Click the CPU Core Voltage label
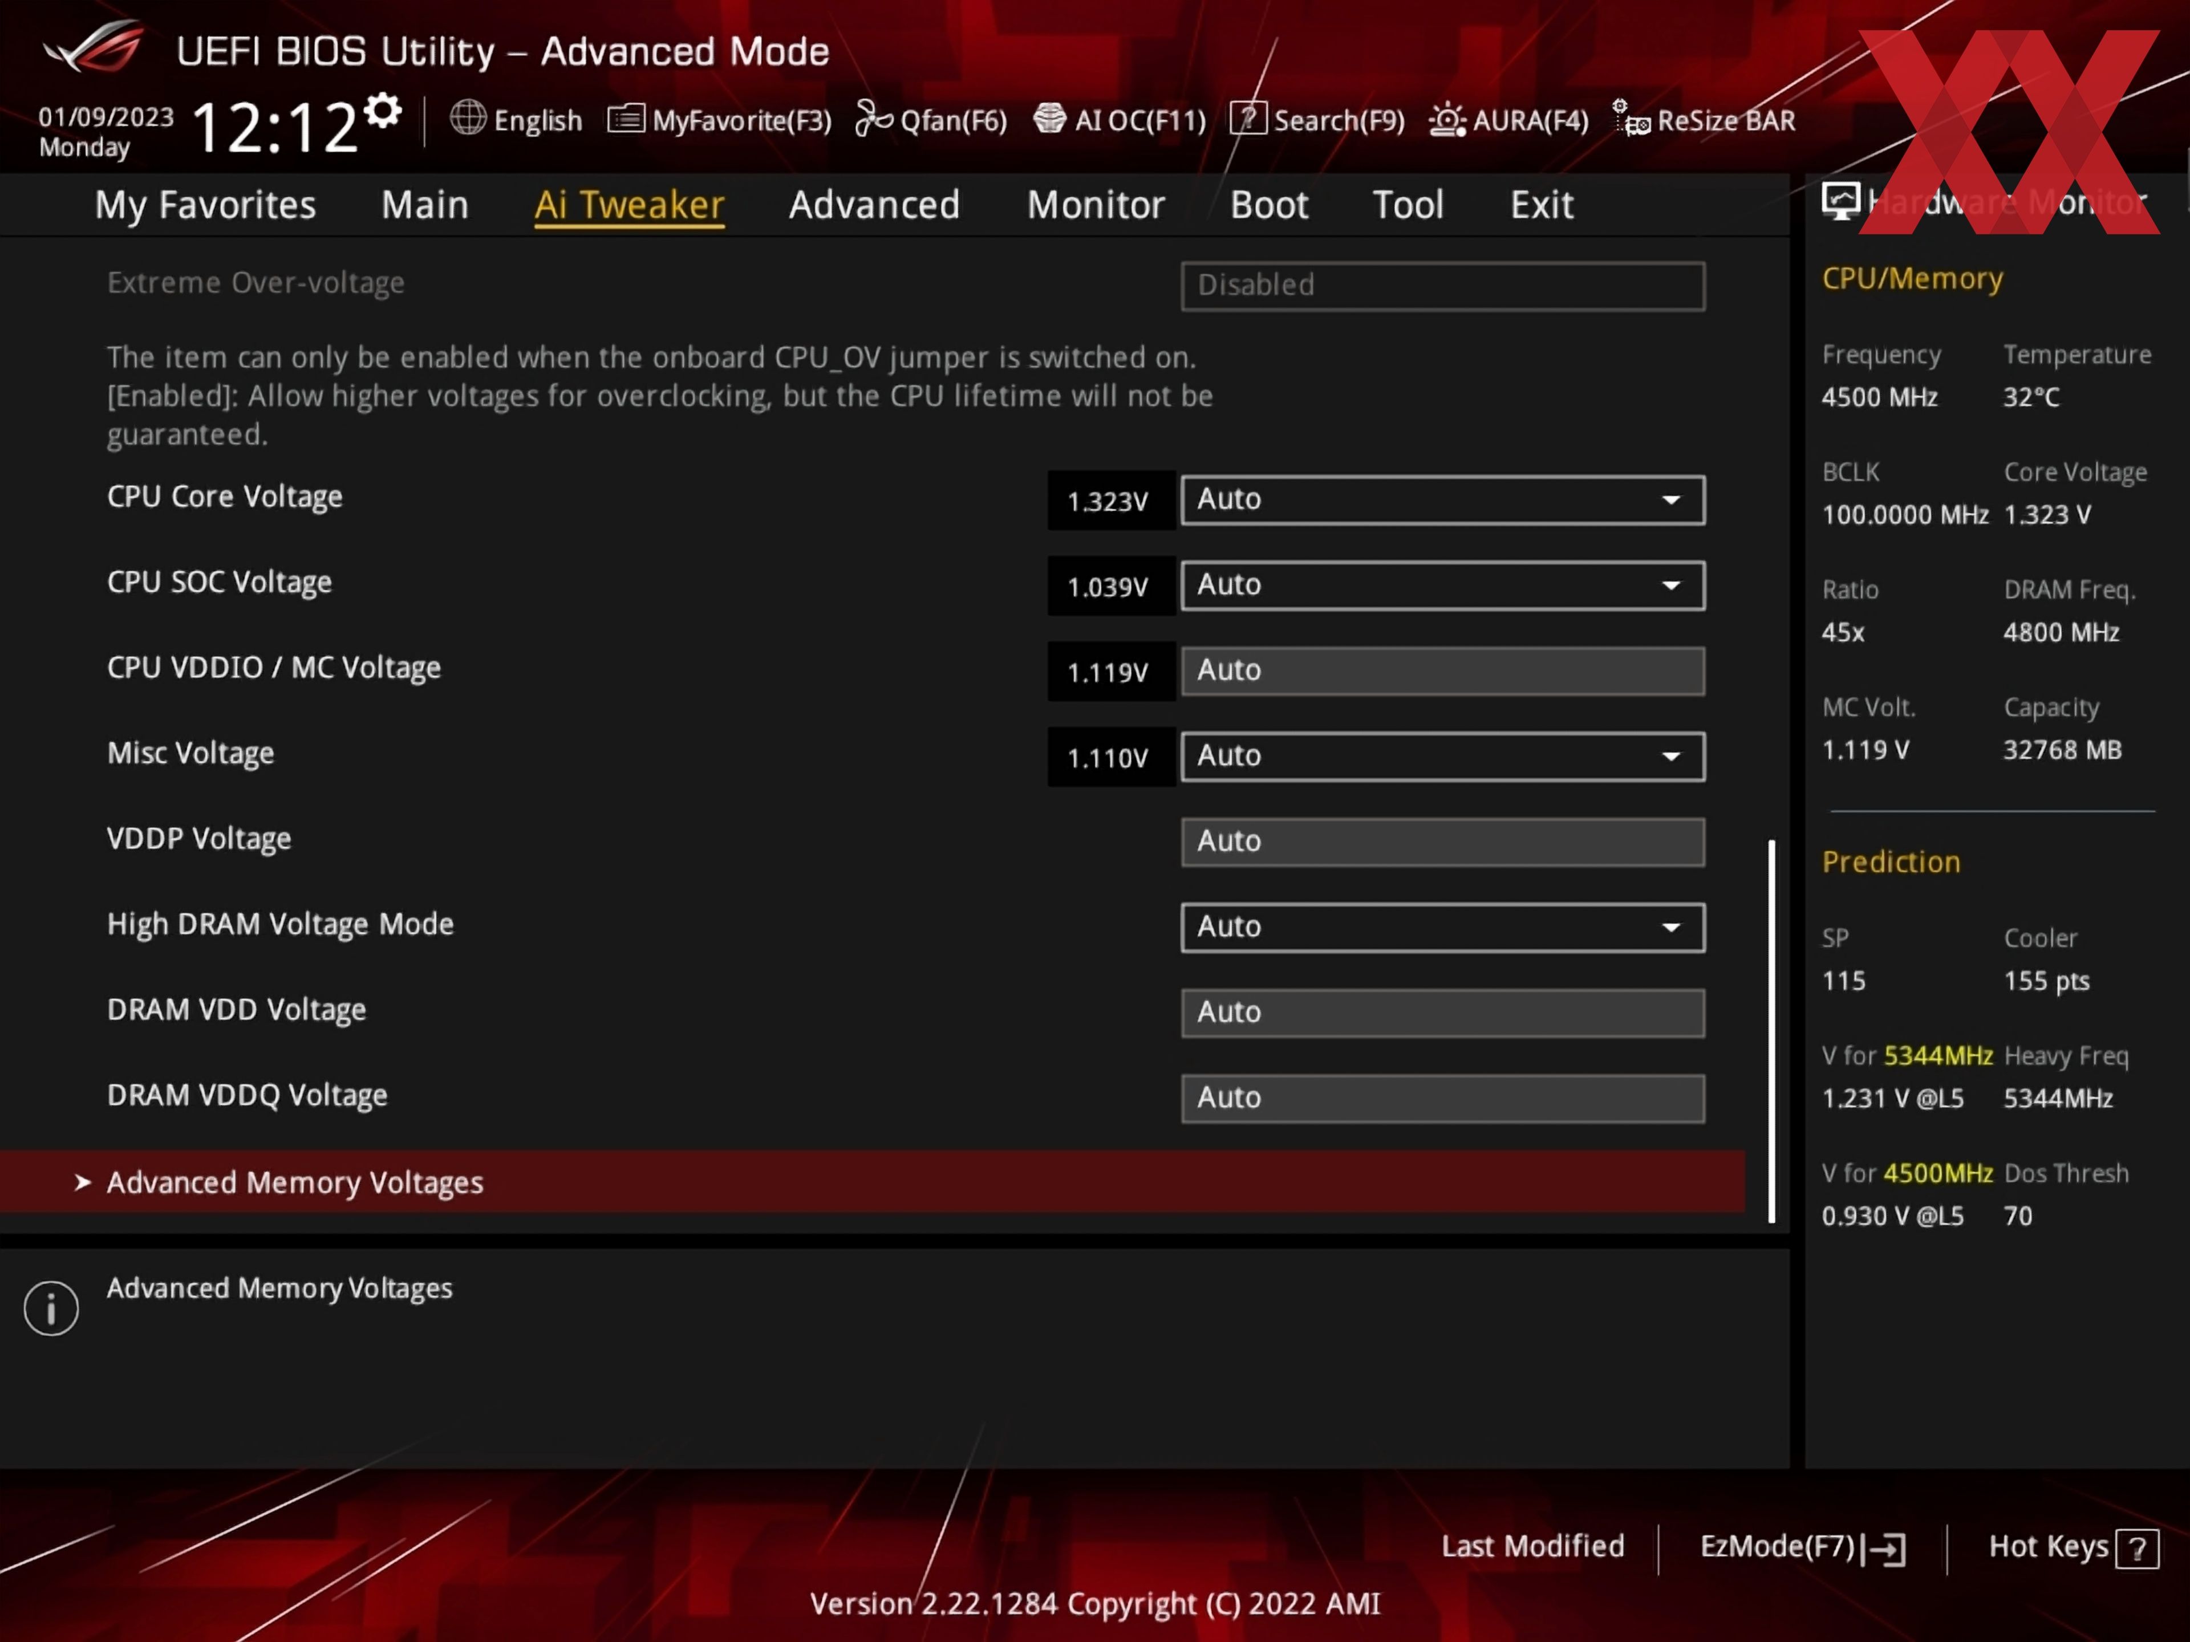The image size is (2190, 1642). [x=225, y=497]
